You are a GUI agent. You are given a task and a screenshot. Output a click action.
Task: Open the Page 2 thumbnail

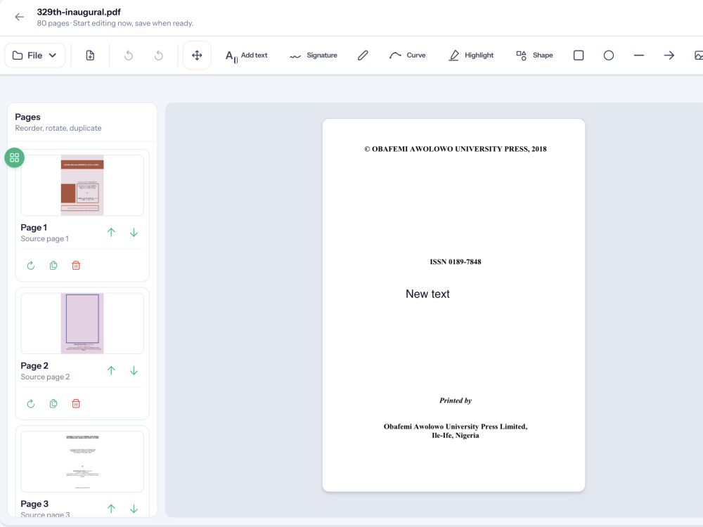tap(82, 323)
